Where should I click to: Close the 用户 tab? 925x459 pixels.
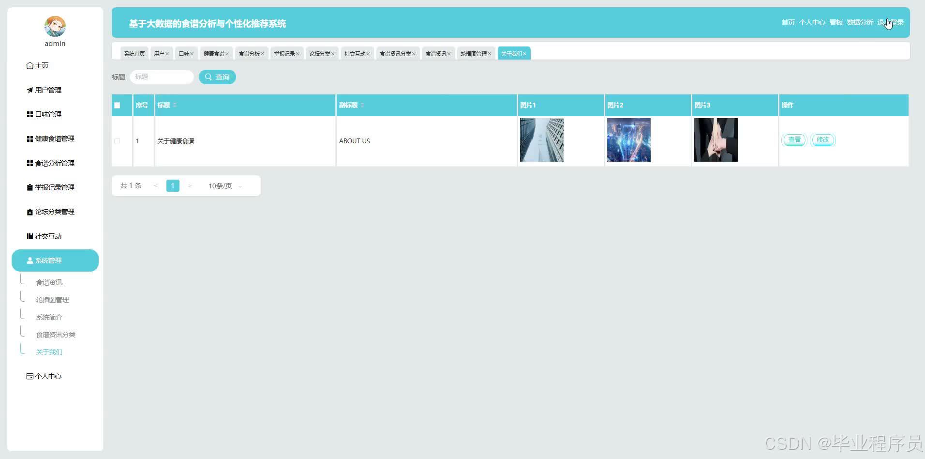pos(167,54)
